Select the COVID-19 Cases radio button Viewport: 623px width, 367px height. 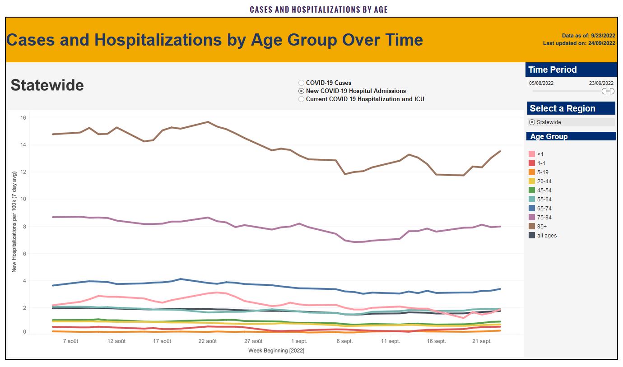point(301,83)
